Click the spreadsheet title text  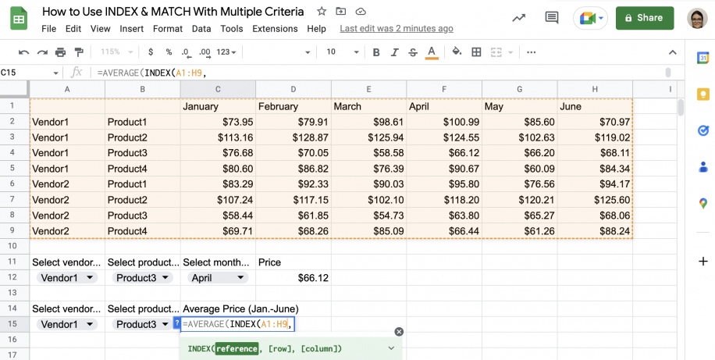(x=173, y=12)
